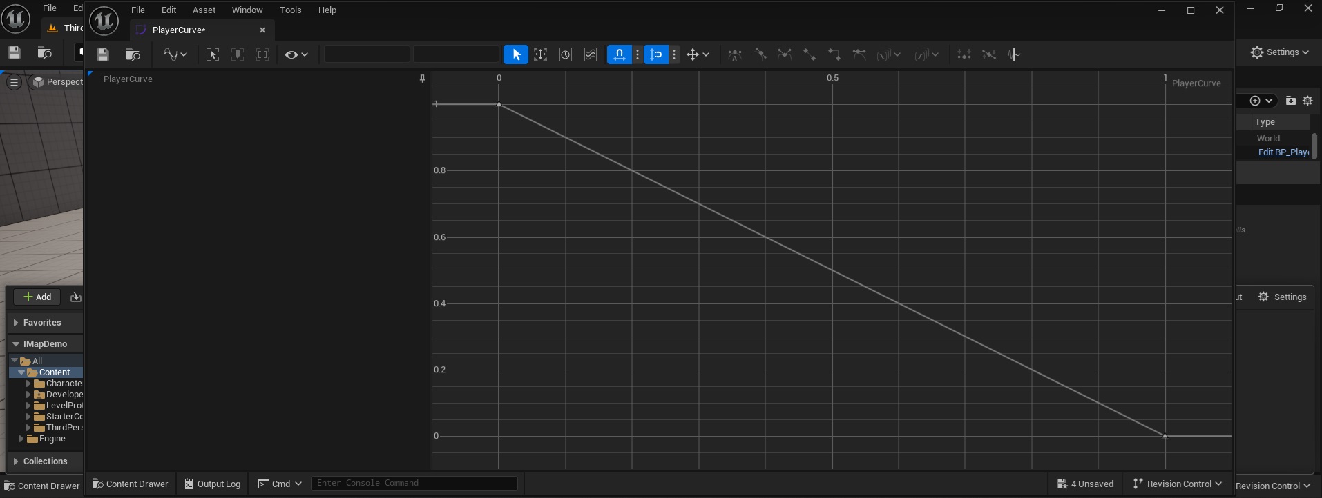Image resolution: width=1322 pixels, height=498 pixels.
Task: Expand the Favorites section
Action: (x=16, y=323)
